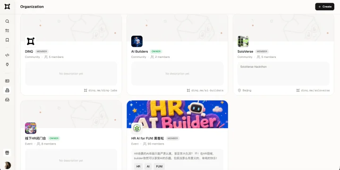Click the 5 members count on SoloVerse card
The height and width of the screenshot is (170, 340).
tap(266, 57)
